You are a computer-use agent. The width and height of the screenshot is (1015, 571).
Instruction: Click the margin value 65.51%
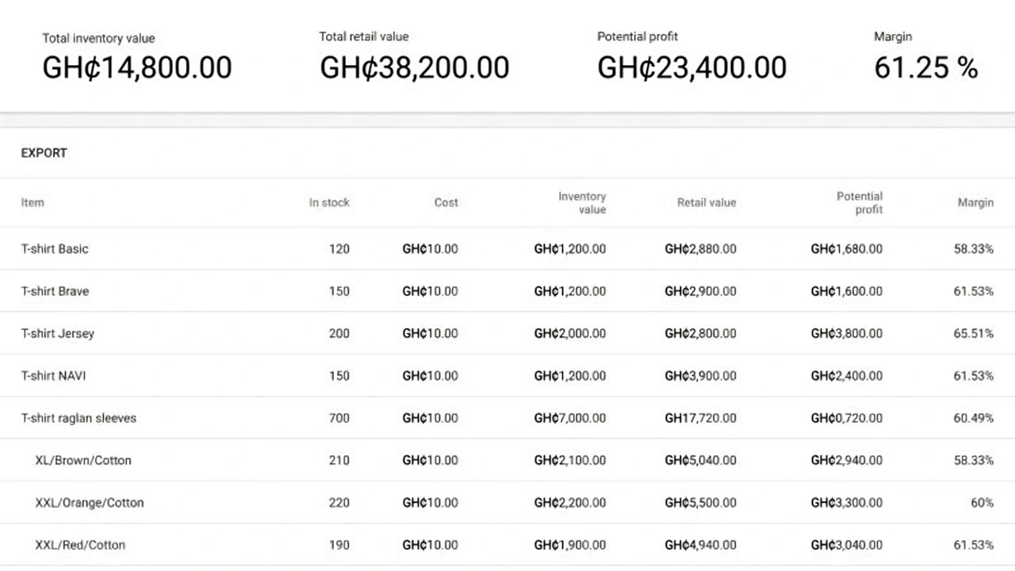point(974,333)
